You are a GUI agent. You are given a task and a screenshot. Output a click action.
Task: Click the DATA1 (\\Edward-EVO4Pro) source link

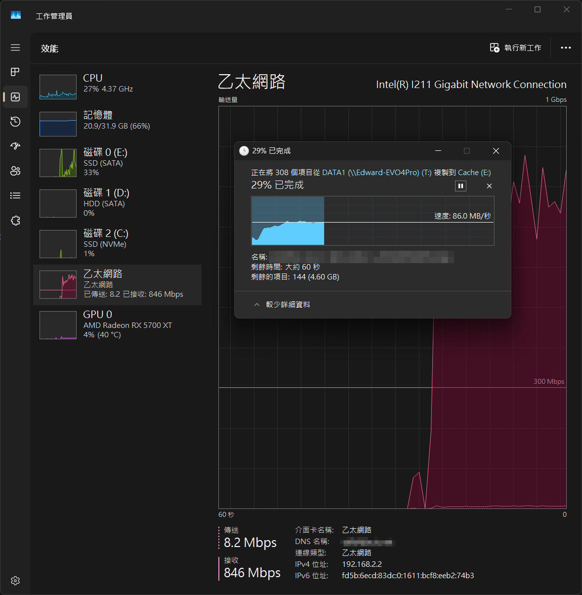tap(376, 172)
